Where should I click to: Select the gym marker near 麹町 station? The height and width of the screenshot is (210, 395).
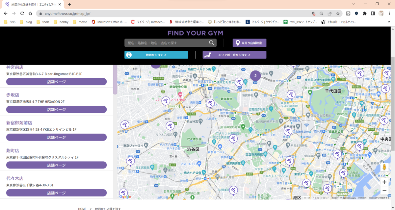[x=291, y=95]
